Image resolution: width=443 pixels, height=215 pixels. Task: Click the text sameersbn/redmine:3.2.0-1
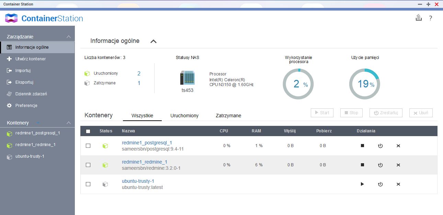click(x=151, y=168)
